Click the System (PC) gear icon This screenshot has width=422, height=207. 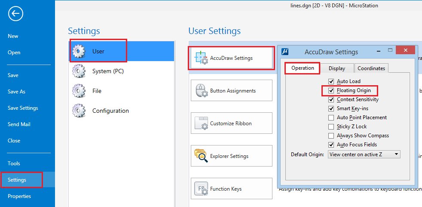(x=79, y=71)
